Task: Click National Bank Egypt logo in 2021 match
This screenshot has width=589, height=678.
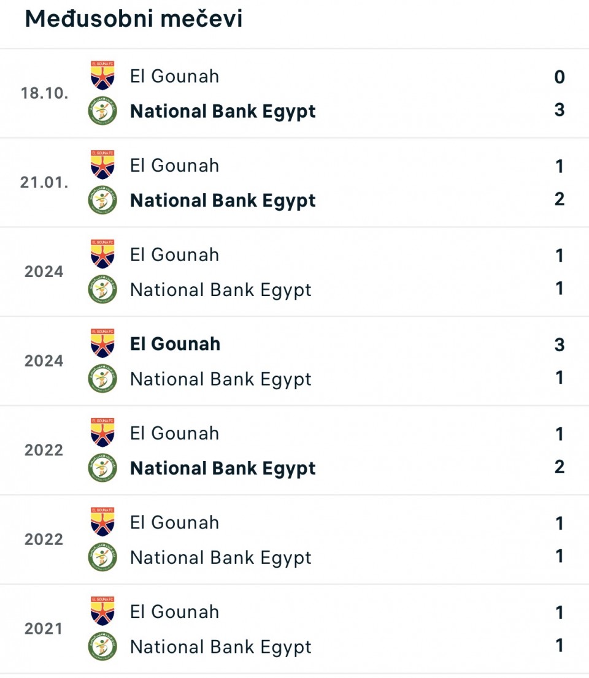Action: click(102, 647)
